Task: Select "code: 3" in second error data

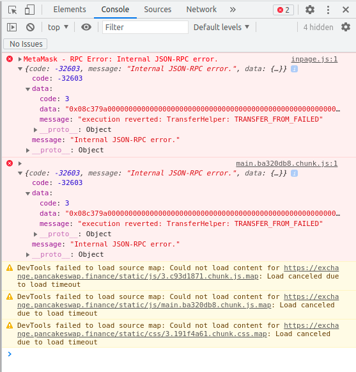Action: 54,203
